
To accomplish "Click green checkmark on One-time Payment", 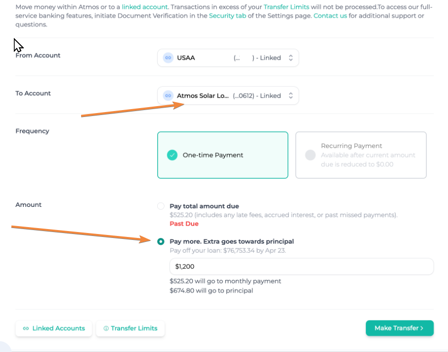I will (x=172, y=155).
